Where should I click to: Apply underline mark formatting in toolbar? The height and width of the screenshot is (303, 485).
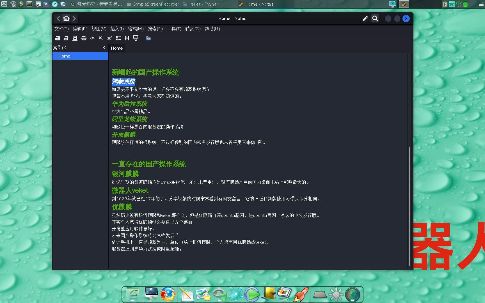tap(75, 38)
